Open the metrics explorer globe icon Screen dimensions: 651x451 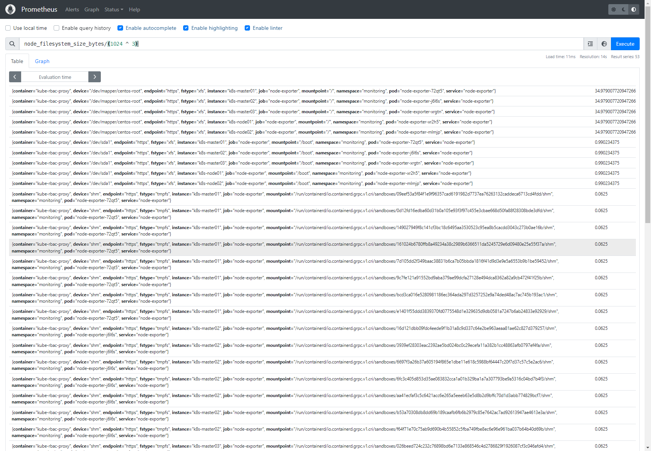click(604, 44)
